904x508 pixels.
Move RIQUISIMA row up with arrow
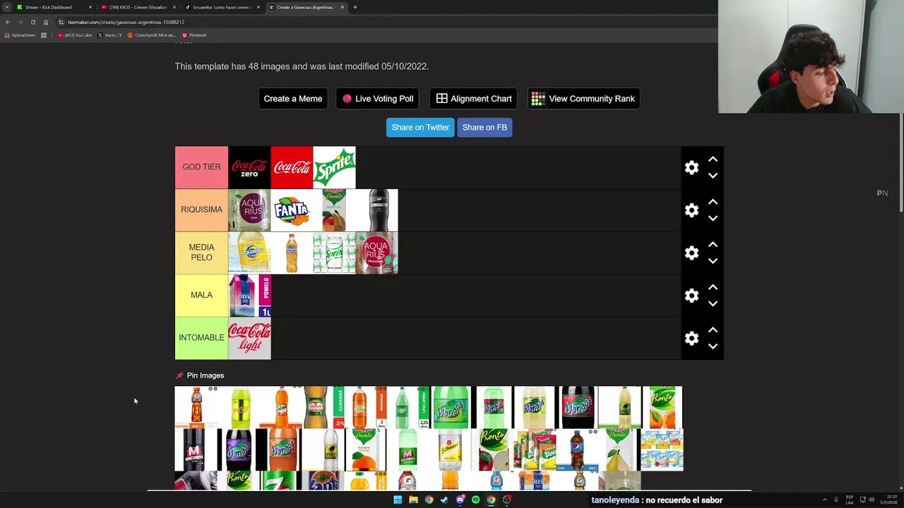point(713,202)
